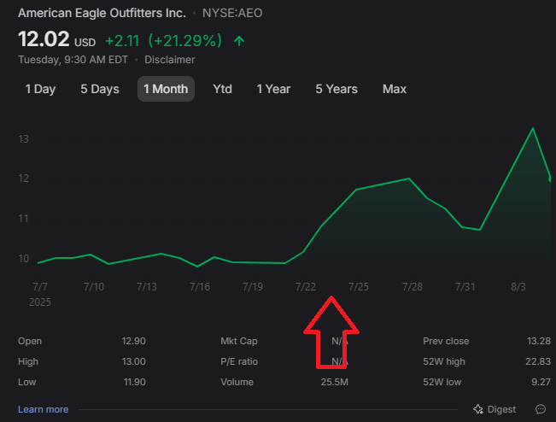Click the Tuesday, 9:30 AM EDT timestamp

click(x=73, y=60)
